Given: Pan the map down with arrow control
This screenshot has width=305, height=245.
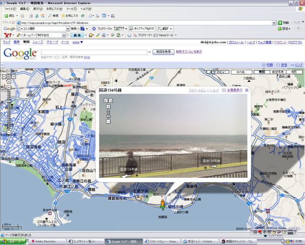Looking at the screenshot, I should coord(9,82).
